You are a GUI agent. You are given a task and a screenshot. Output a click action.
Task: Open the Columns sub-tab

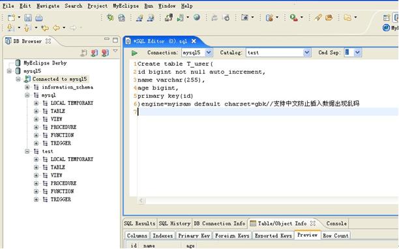point(137,236)
